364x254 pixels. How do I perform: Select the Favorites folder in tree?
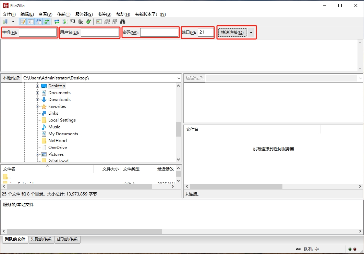point(57,106)
